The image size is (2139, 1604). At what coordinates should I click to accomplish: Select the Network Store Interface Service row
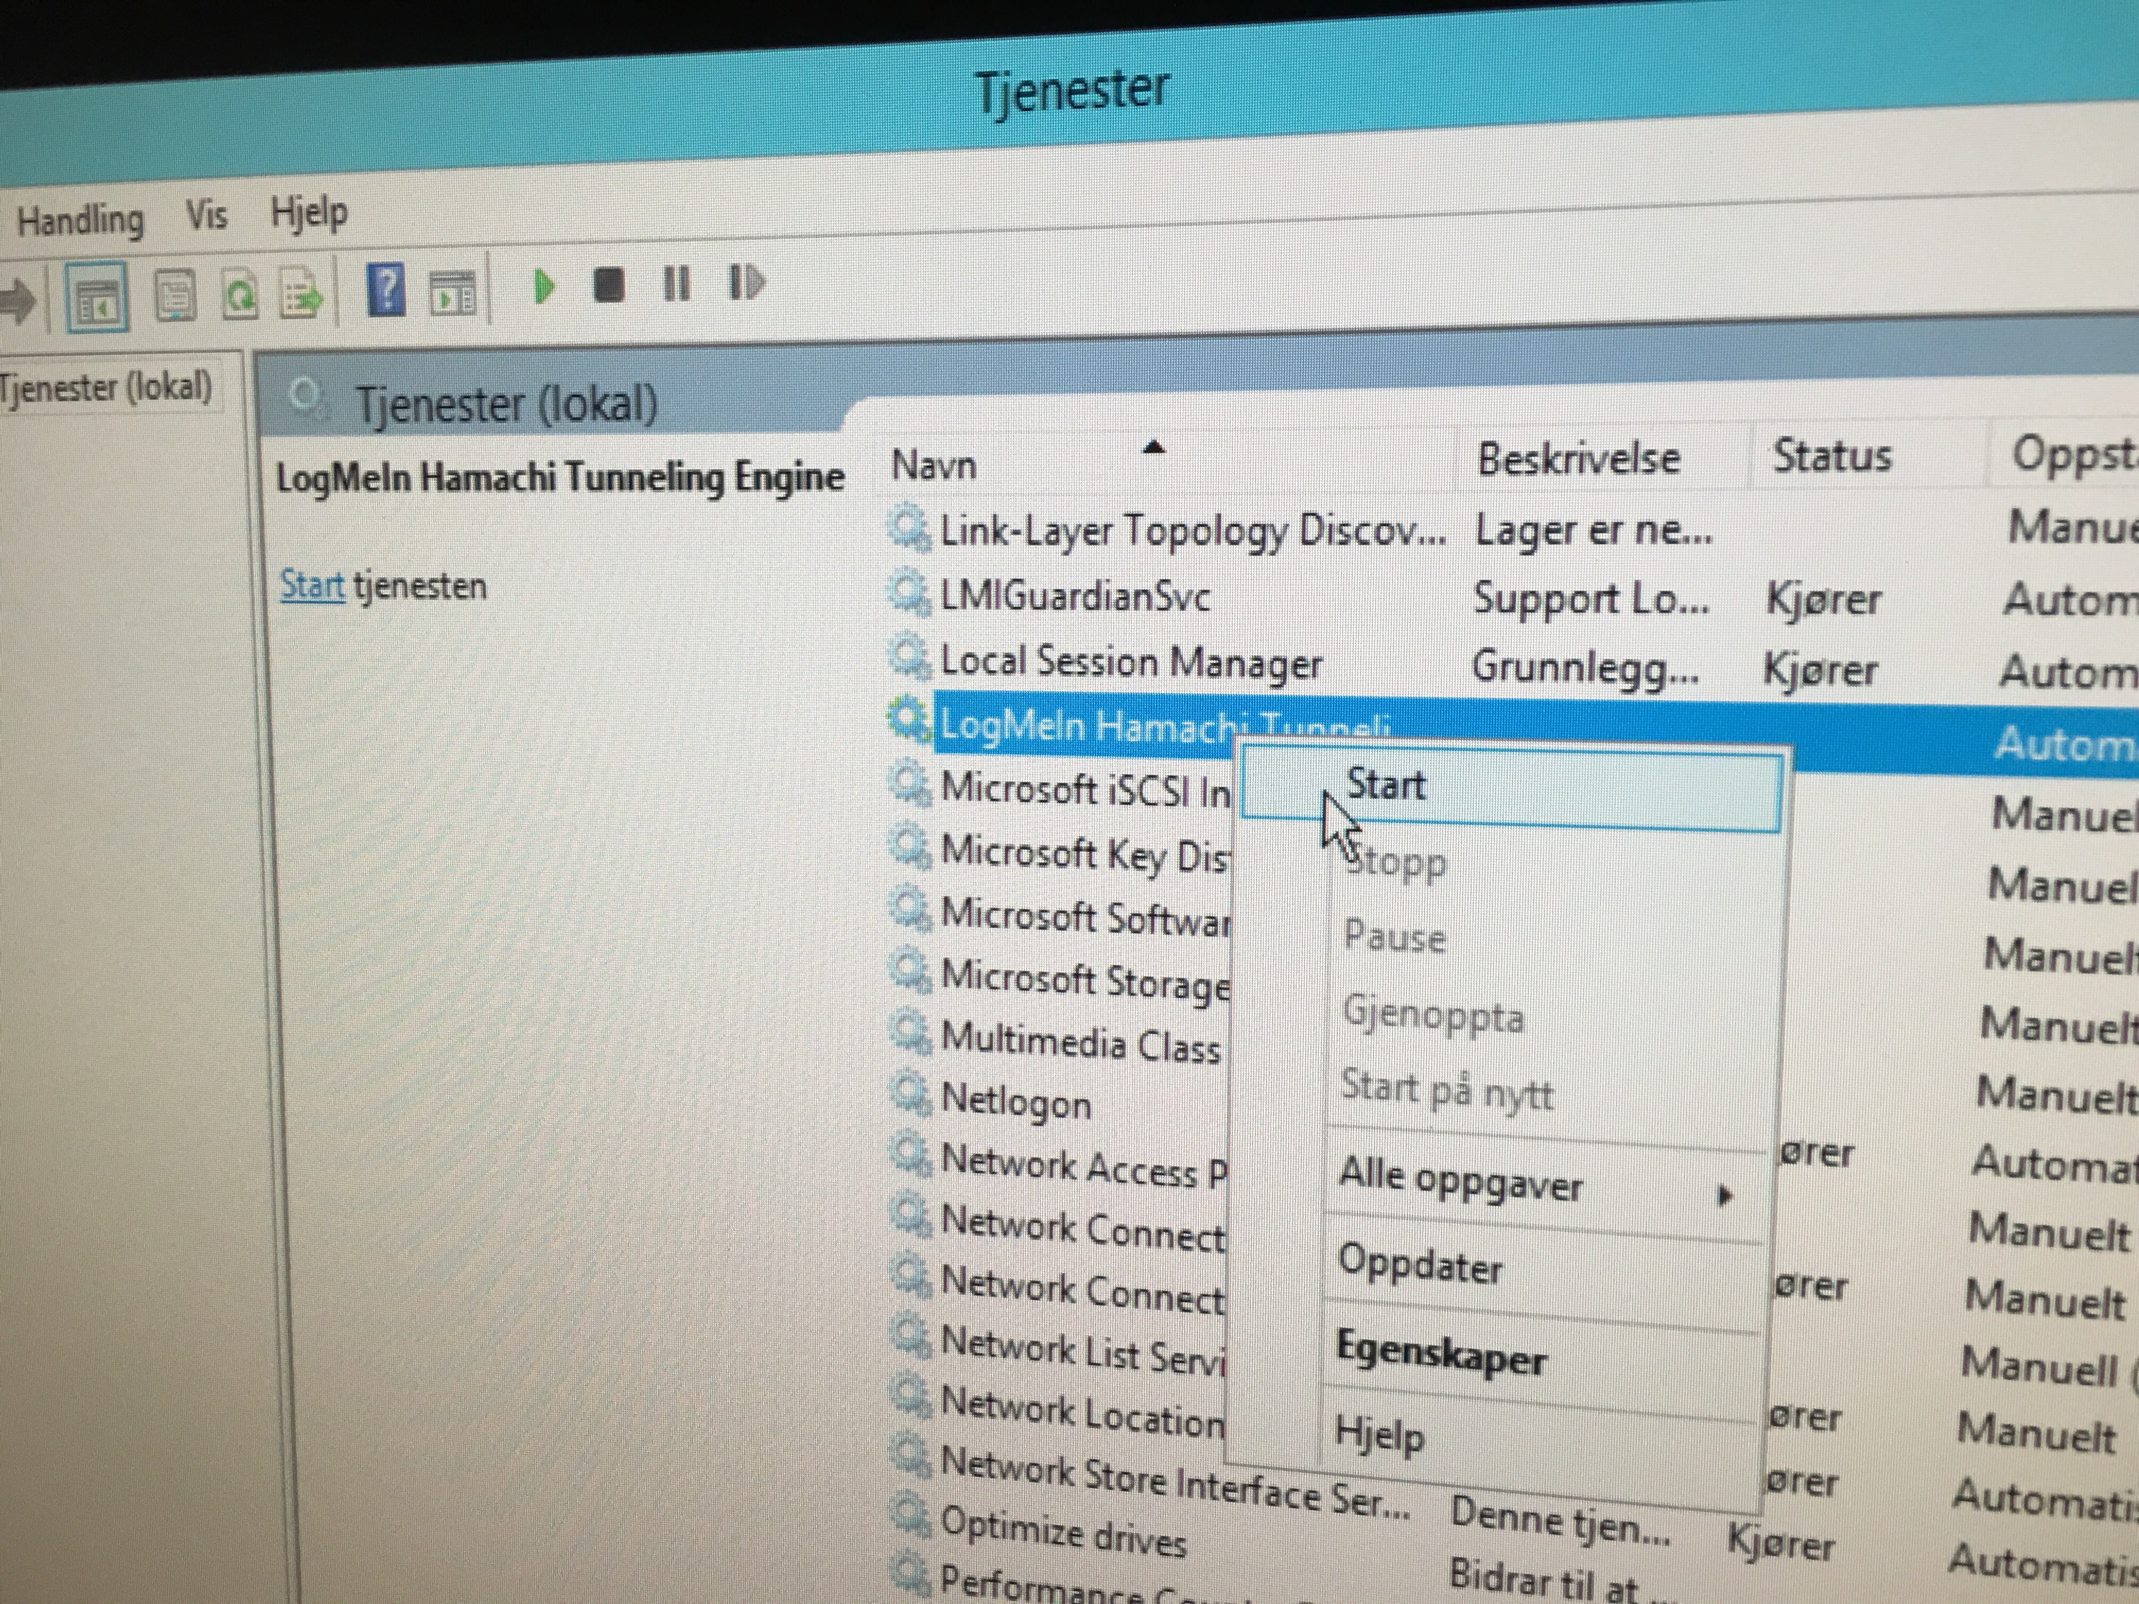coord(1175,1484)
